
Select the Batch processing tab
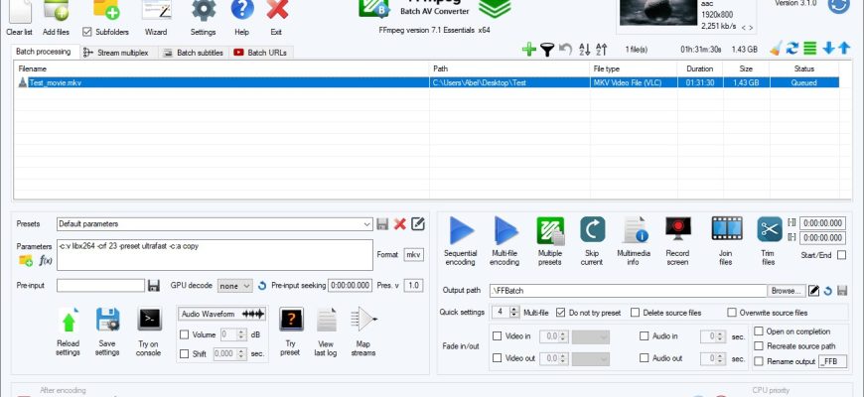[44, 52]
